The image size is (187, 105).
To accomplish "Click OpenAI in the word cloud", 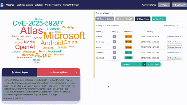I will point(25,47).
